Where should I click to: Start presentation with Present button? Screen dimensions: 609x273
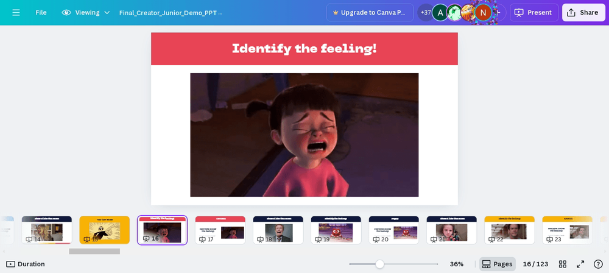[x=534, y=12]
